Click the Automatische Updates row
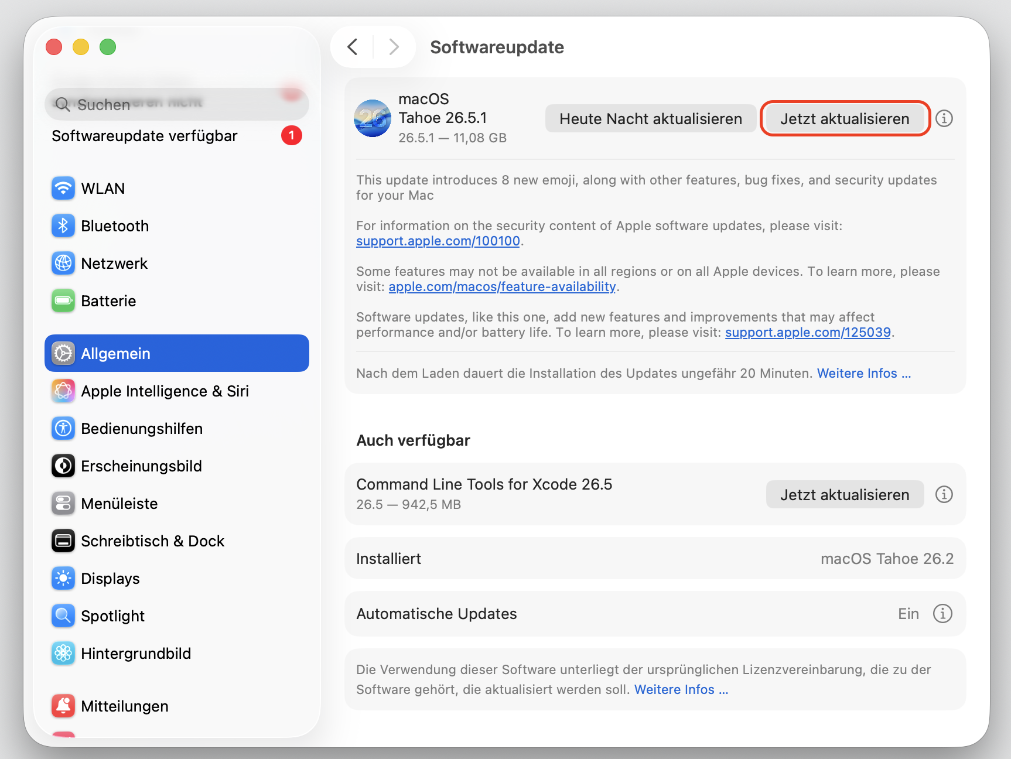The height and width of the screenshot is (759, 1011). (x=655, y=614)
